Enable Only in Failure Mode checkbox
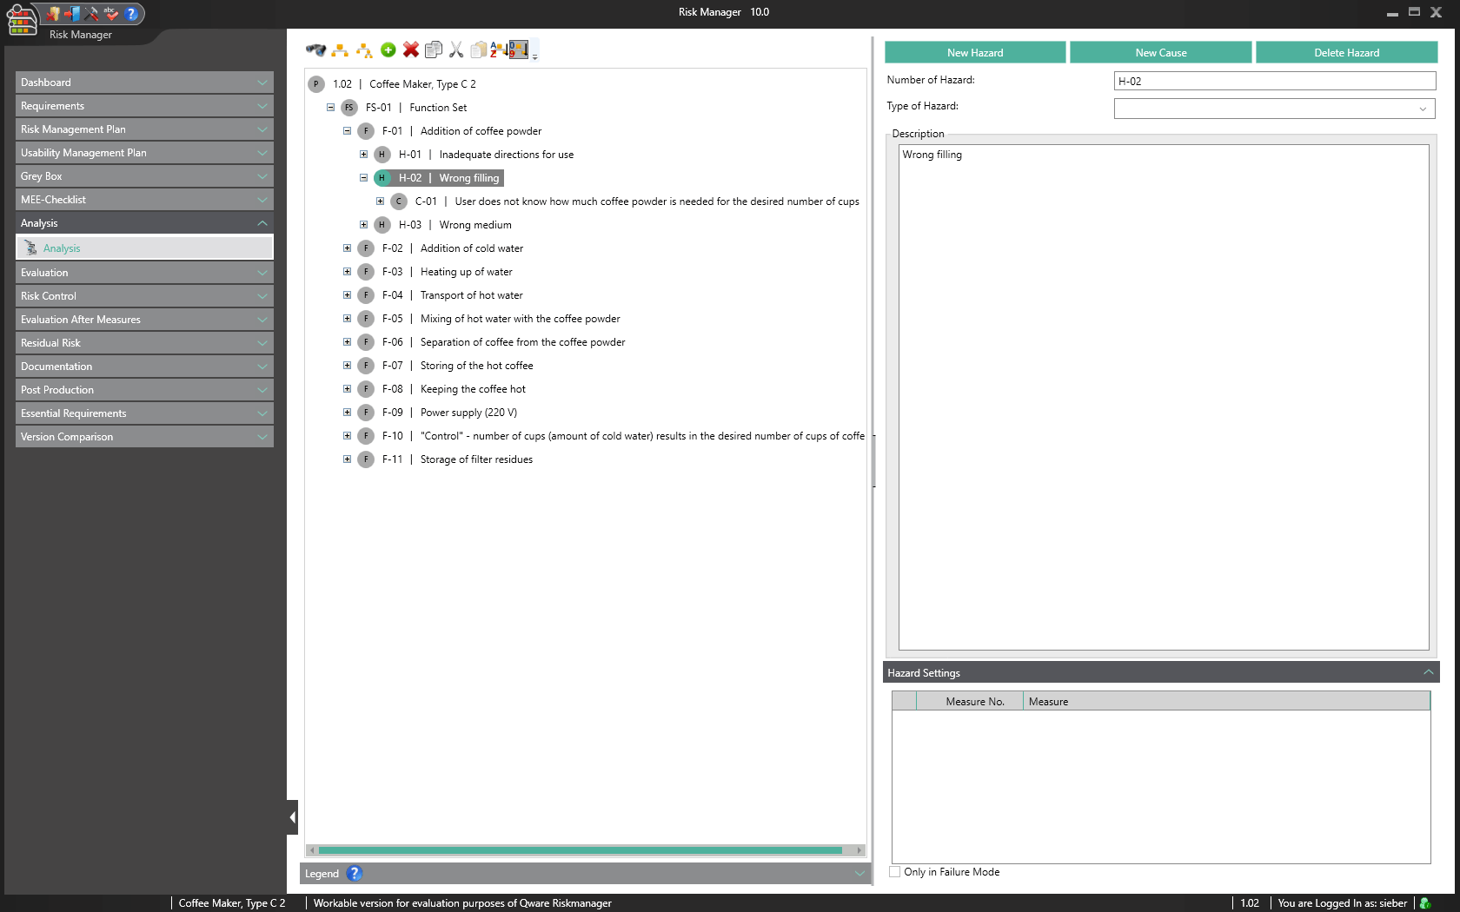The image size is (1460, 912). 895,872
